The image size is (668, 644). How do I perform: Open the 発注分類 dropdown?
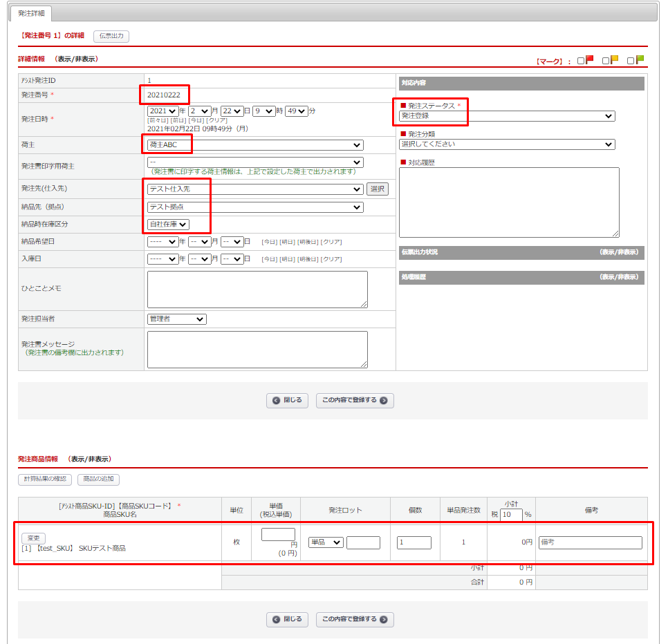[506, 144]
